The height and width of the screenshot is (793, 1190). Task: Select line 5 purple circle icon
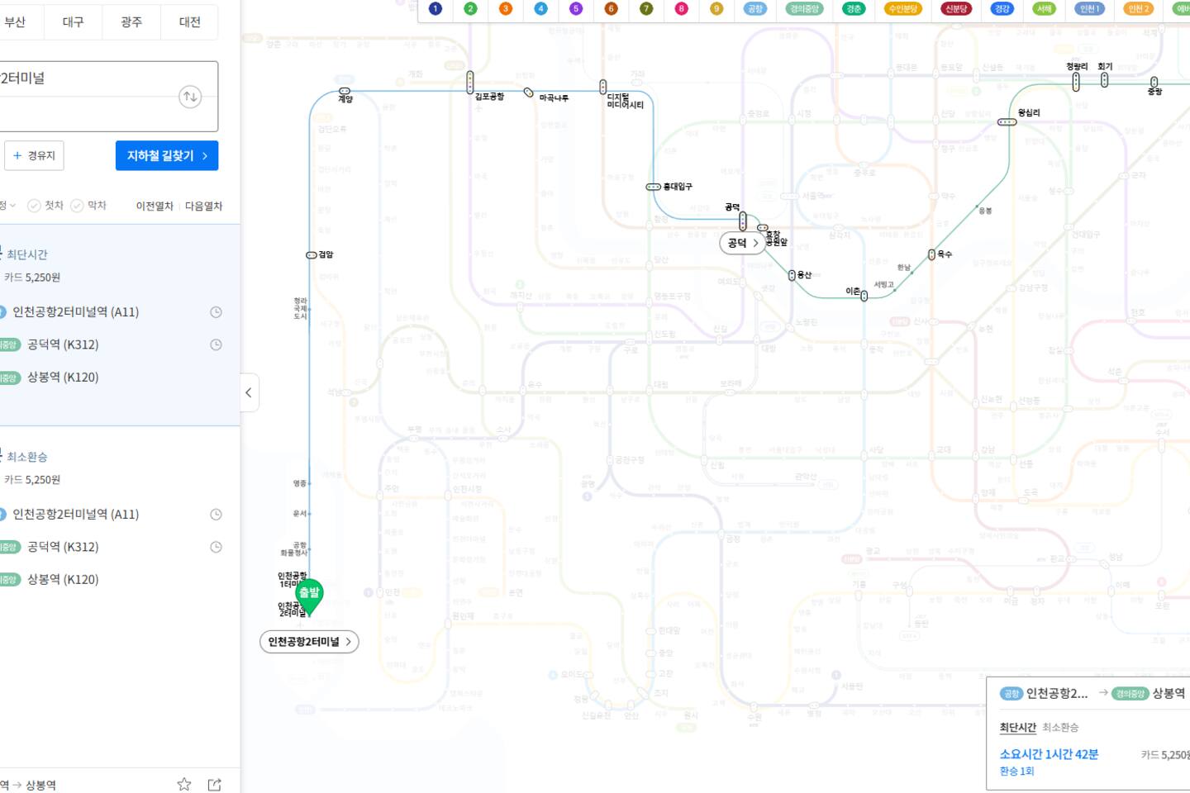pos(576,9)
